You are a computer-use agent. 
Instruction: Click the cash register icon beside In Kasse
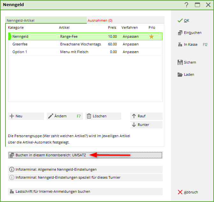pos(180,44)
